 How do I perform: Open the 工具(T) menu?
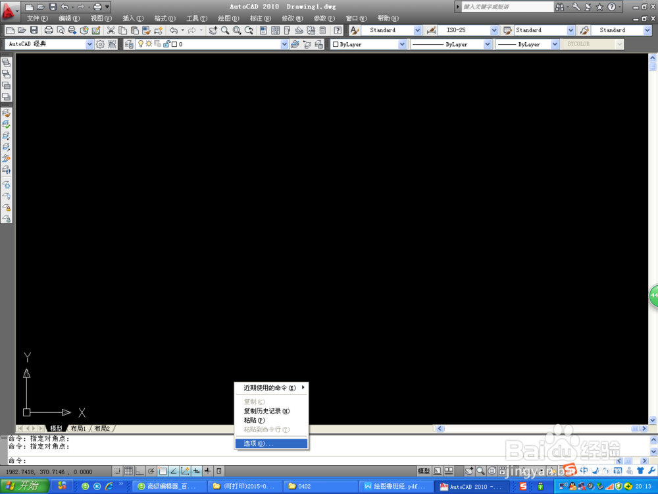tap(197, 18)
